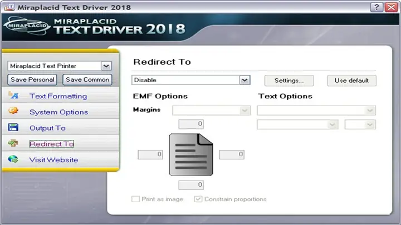Click the title bar help question button
This screenshot has width=401, height=225.
pos(376,7)
